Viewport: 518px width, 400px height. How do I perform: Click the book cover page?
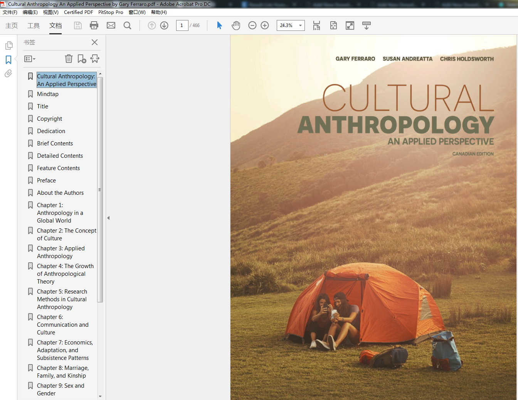[373, 217]
